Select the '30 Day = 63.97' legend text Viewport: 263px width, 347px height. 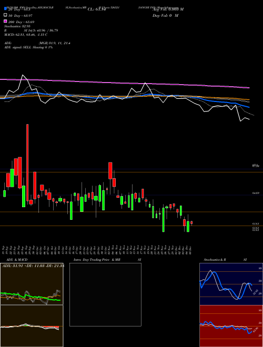(21, 16)
